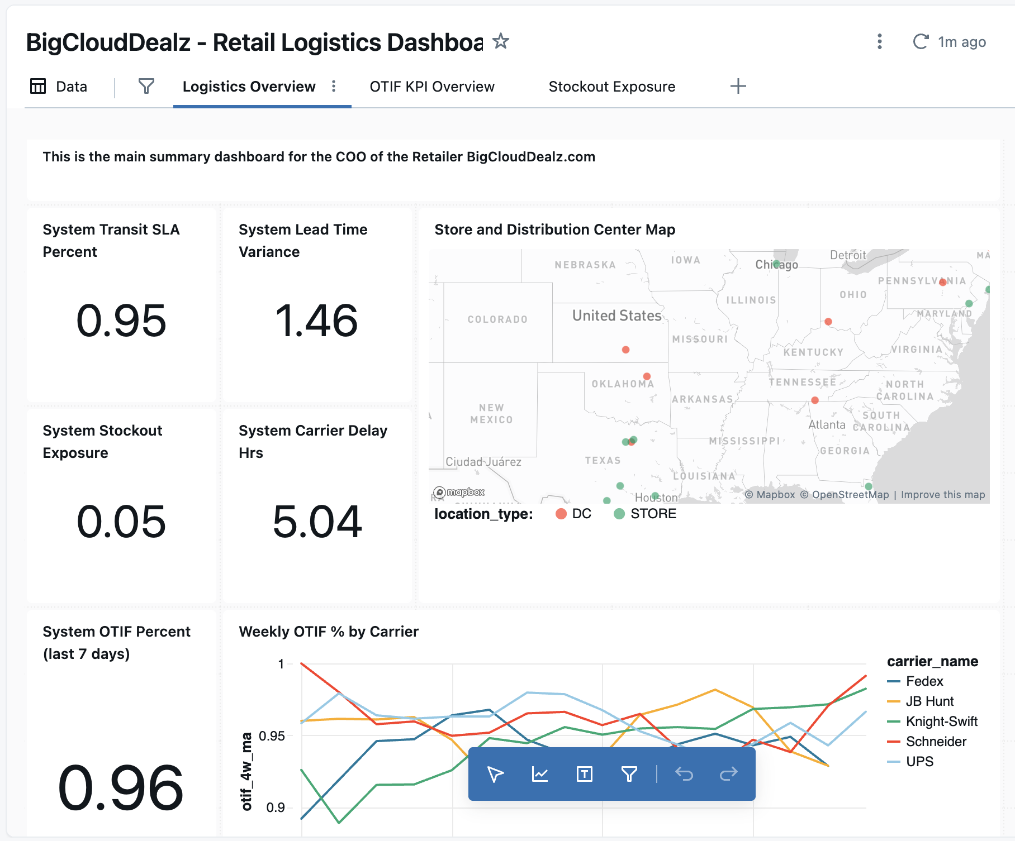Add a new dashboard page
Viewport: 1015px width, 841px height.
click(x=738, y=86)
